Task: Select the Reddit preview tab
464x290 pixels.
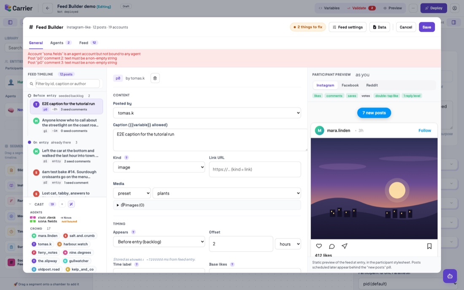Action: 372,85
